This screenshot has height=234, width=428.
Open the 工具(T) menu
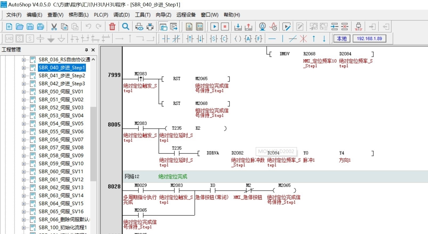click(x=143, y=15)
